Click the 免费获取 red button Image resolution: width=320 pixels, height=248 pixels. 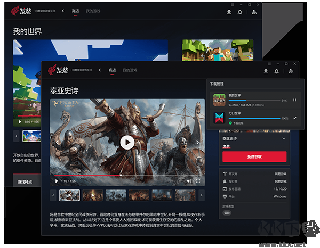coord(254,156)
